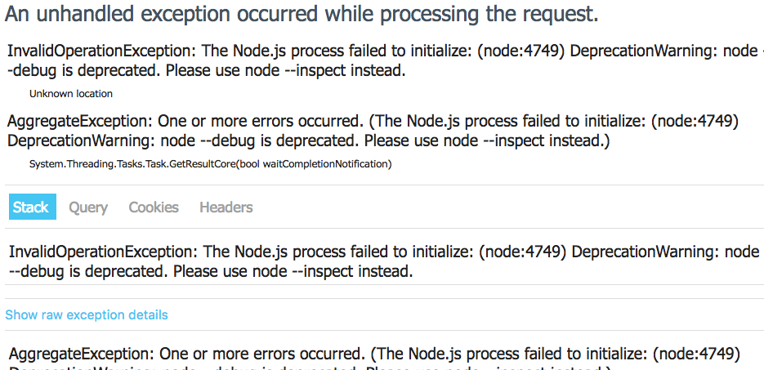This screenshot has height=370, width=764.
Task: Click the 'Show raw exception details' link
Action: click(87, 314)
